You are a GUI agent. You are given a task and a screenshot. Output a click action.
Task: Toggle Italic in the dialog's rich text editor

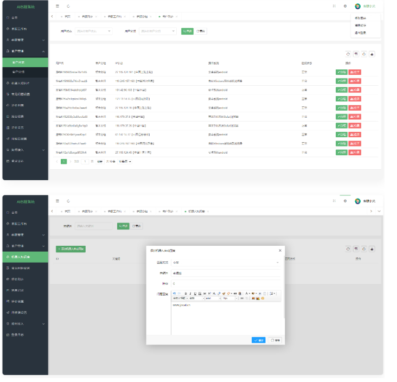click(190, 293)
